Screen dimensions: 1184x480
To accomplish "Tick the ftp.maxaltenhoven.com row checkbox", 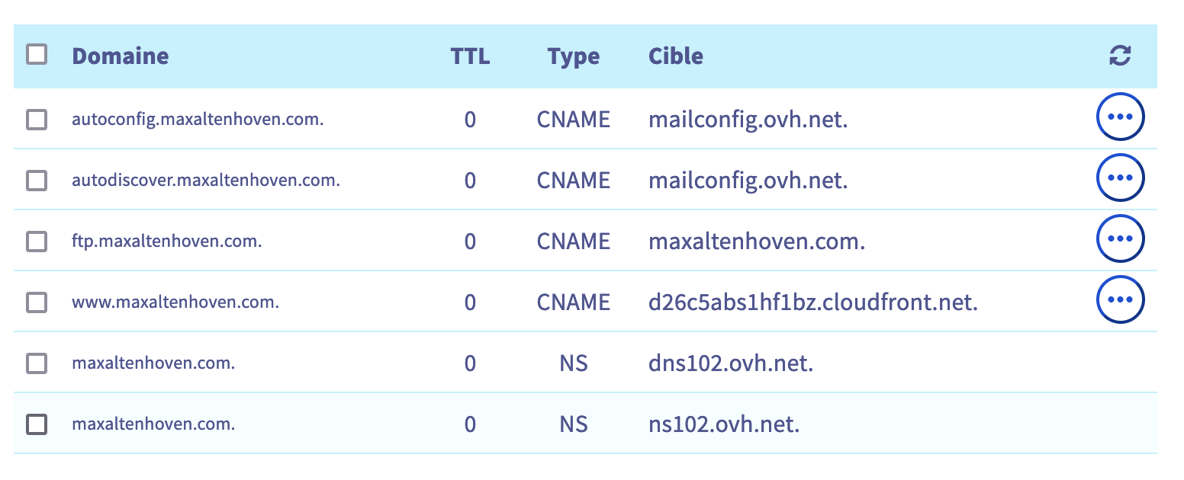I will (37, 242).
